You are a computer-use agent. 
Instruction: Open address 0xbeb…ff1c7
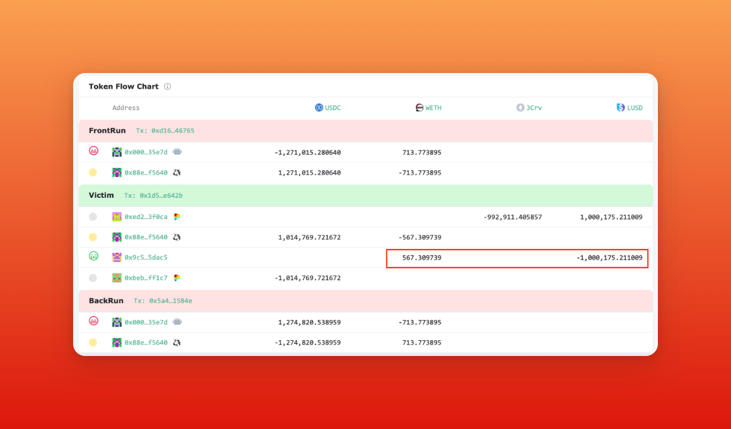146,278
